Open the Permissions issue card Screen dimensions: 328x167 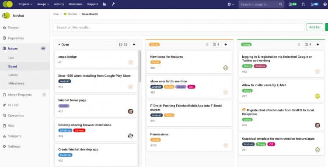[159, 134]
